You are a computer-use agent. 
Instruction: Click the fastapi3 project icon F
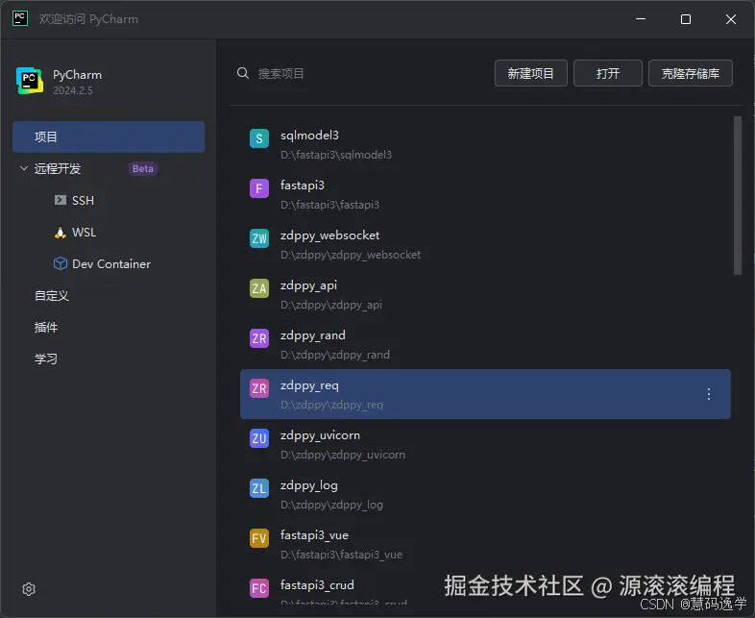pos(259,188)
